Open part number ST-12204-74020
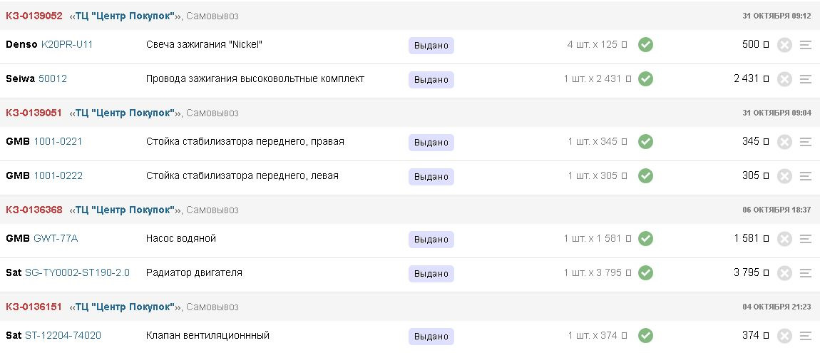 (63, 336)
